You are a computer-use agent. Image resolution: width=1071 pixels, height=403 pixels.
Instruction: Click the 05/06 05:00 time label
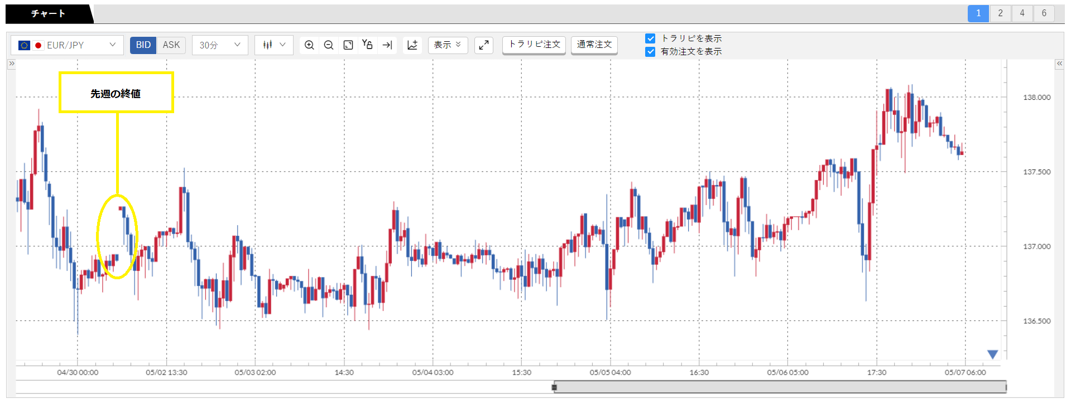(x=787, y=372)
